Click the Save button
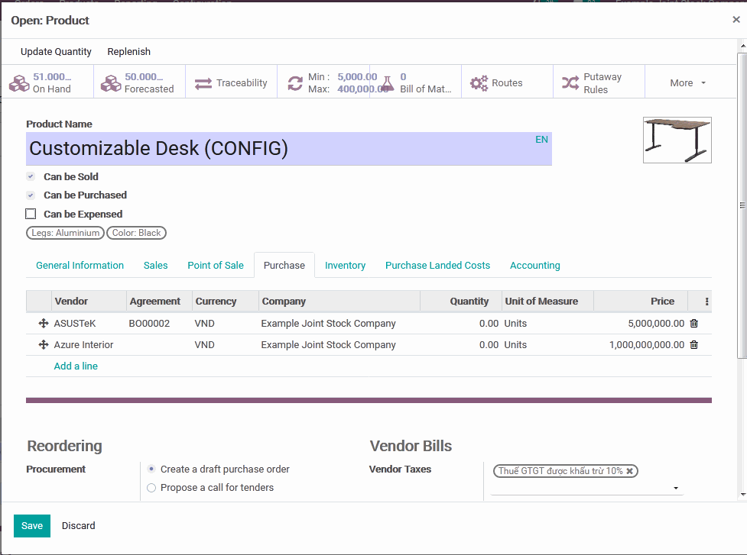Image resolution: width=747 pixels, height=555 pixels. pyautogui.click(x=32, y=526)
